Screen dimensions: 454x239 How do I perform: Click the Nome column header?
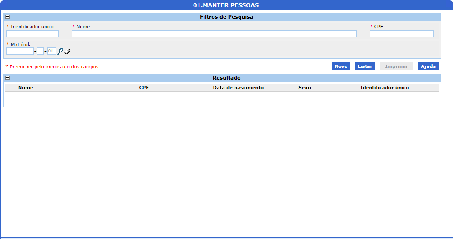tap(26, 87)
